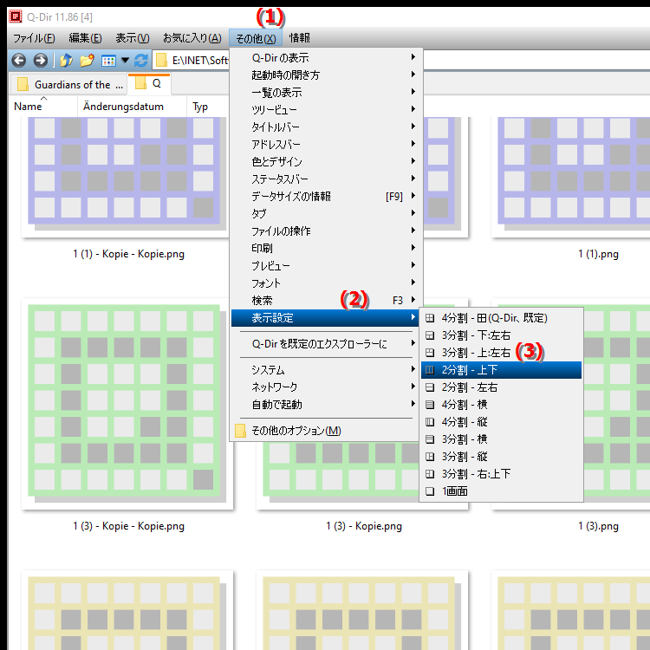Select the 1 (1).png thumbnail

tap(570, 176)
